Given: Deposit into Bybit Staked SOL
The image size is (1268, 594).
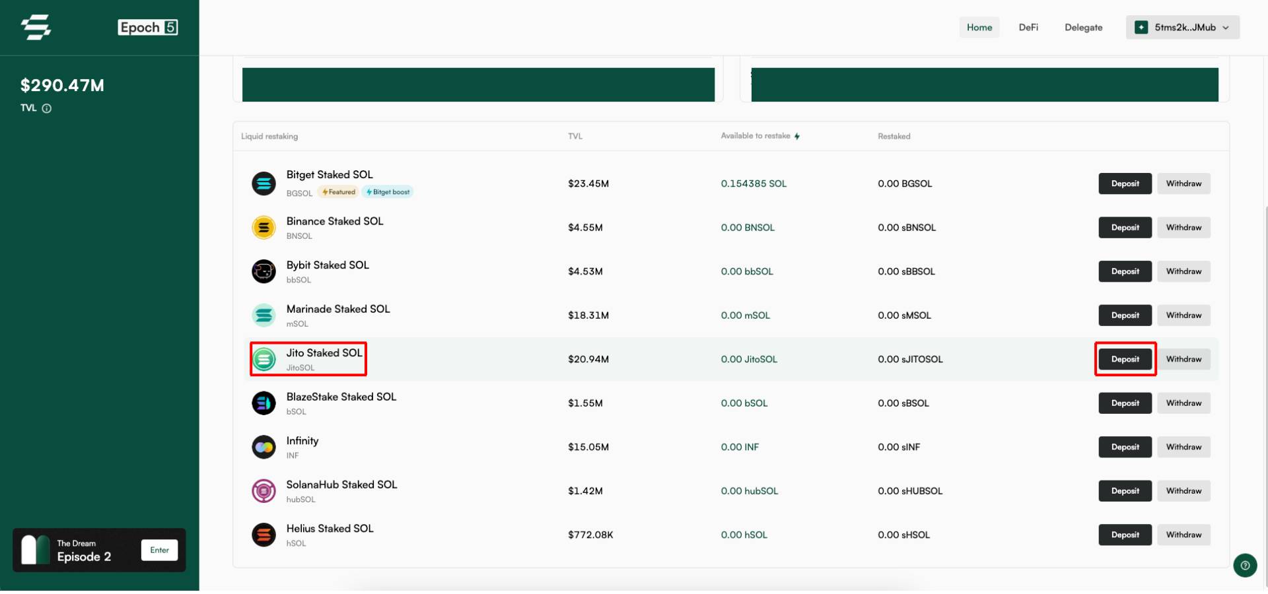Looking at the screenshot, I should click(1125, 271).
